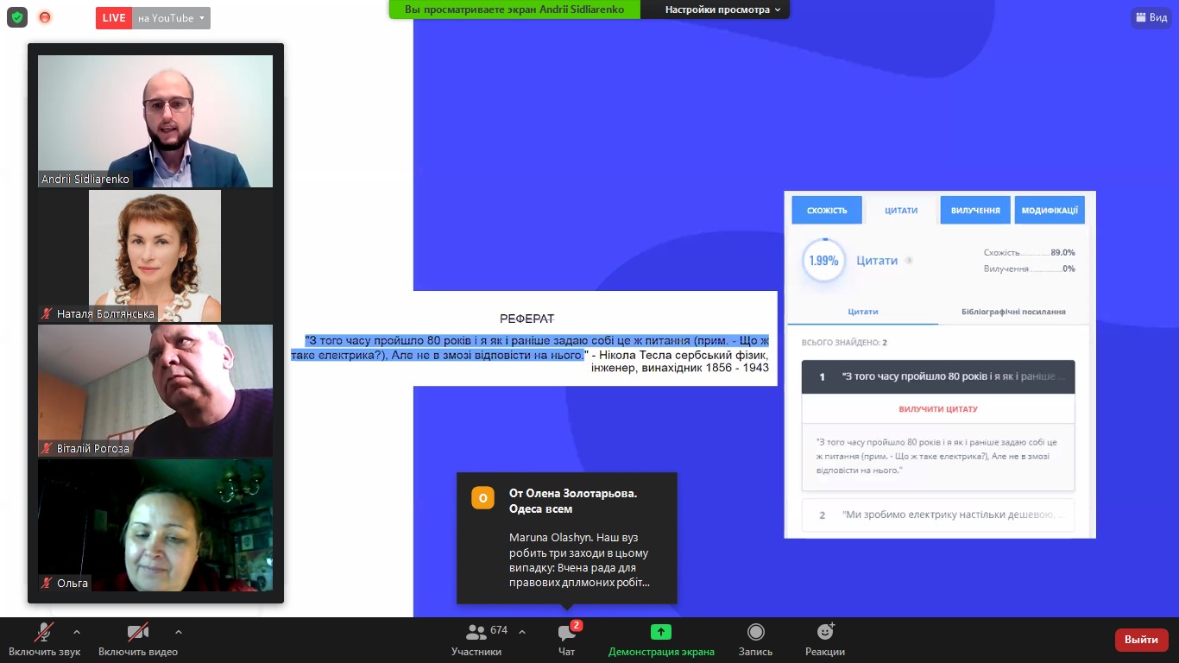Click the help icon next to Цитати heading
The image size is (1179, 663).
point(909,261)
